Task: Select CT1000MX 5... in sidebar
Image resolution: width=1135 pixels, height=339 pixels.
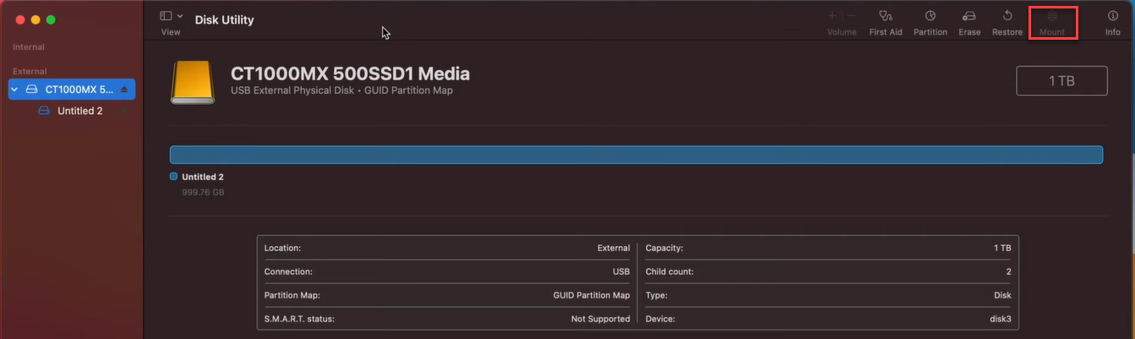Action: [x=72, y=89]
